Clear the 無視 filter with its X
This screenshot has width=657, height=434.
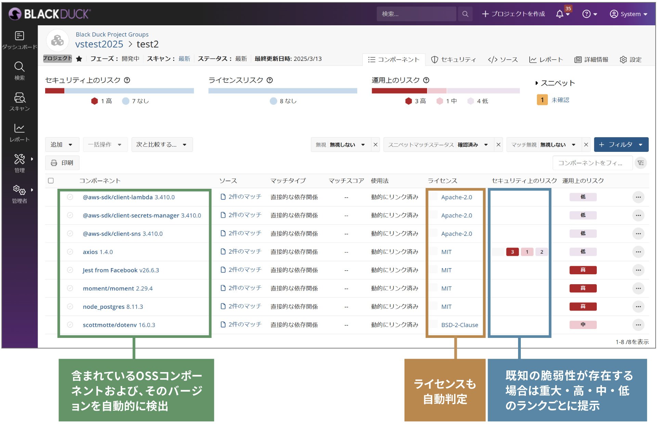(375, 145)
